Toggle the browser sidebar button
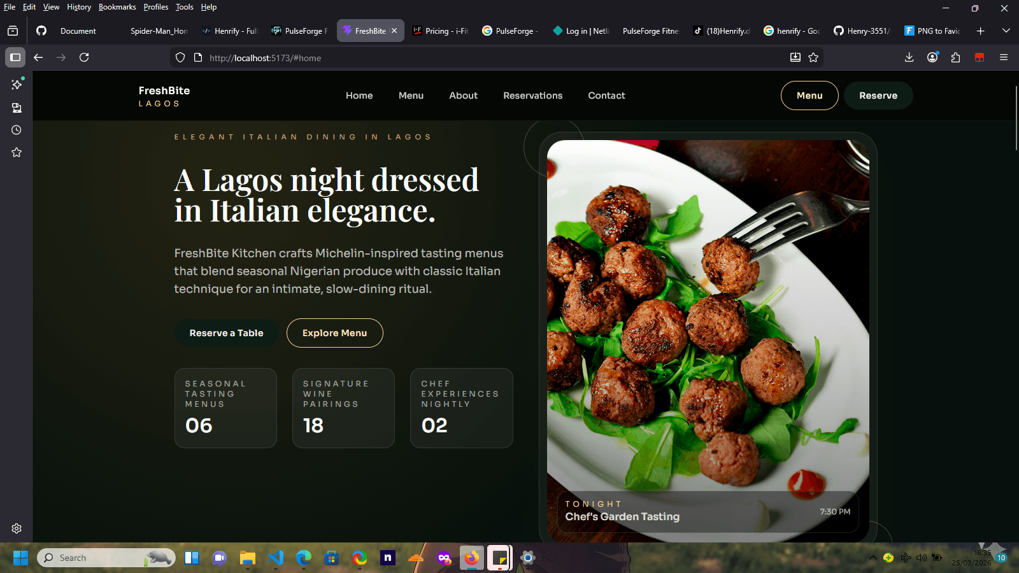Screen dimensions: 1019x573 15,57
